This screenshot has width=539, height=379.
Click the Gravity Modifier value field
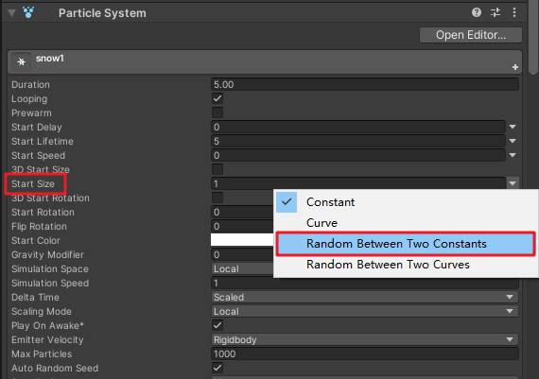(x=242, y=254)
